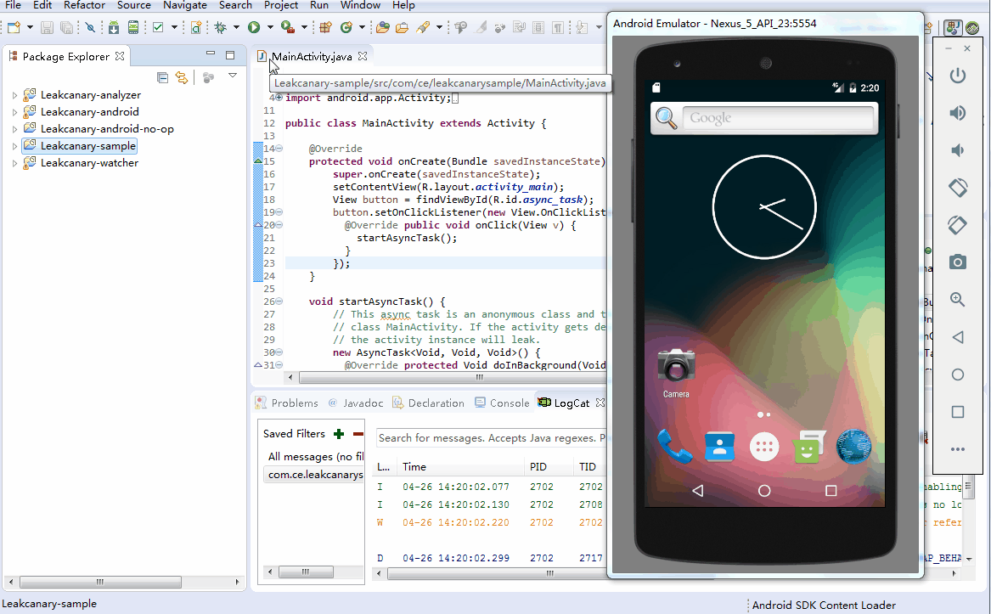Toggle code folding at line 26
Viewport: 991px width, 614px height.
pyautogui.click(x=279, y=301)
